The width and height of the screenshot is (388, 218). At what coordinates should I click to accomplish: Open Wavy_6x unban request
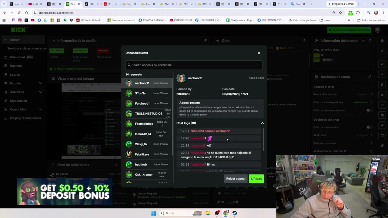coord(147,144)
